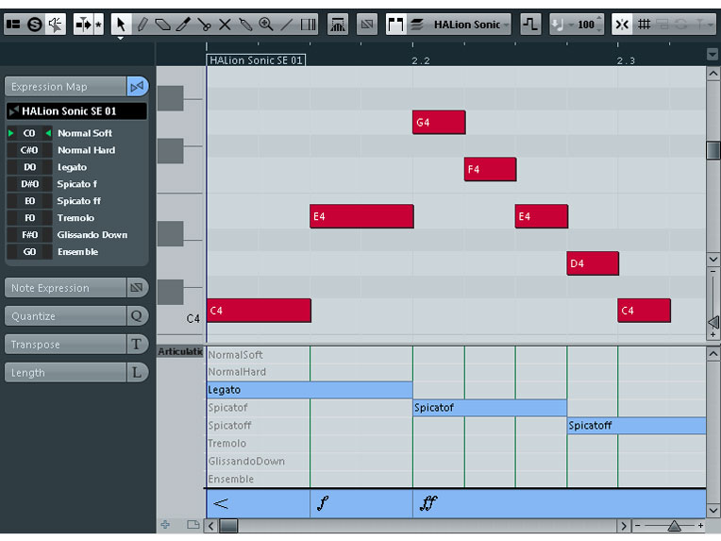Open the Quantize inspector section
Image resolution: width=721 pixels, height=541 pixels.
pos(65,316)
